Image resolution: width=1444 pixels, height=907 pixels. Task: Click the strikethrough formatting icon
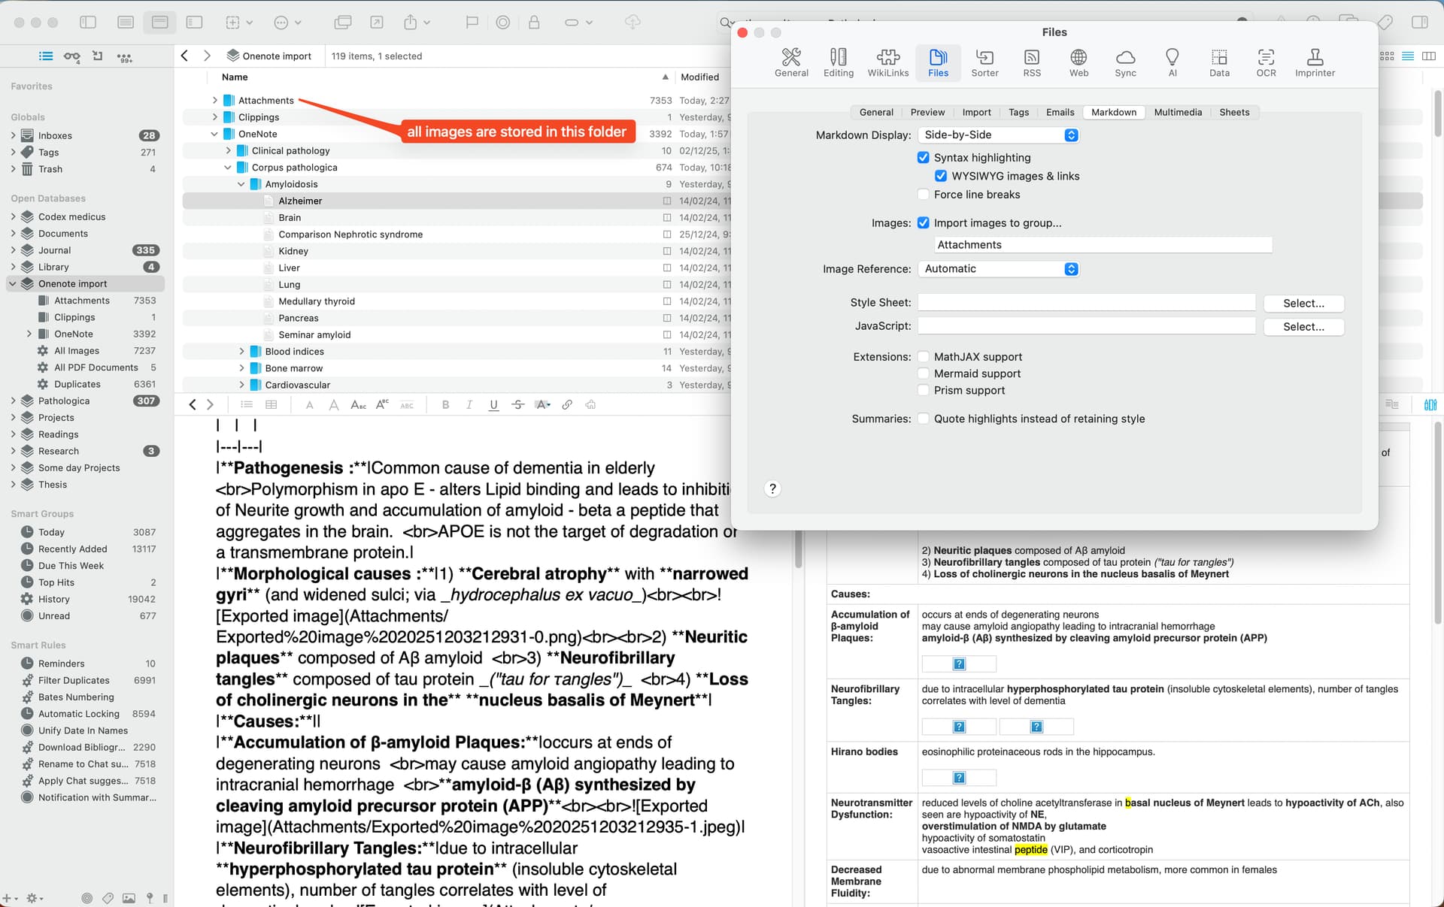(517, 405)
